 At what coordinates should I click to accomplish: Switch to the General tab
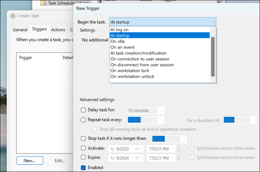pos(20,30)
